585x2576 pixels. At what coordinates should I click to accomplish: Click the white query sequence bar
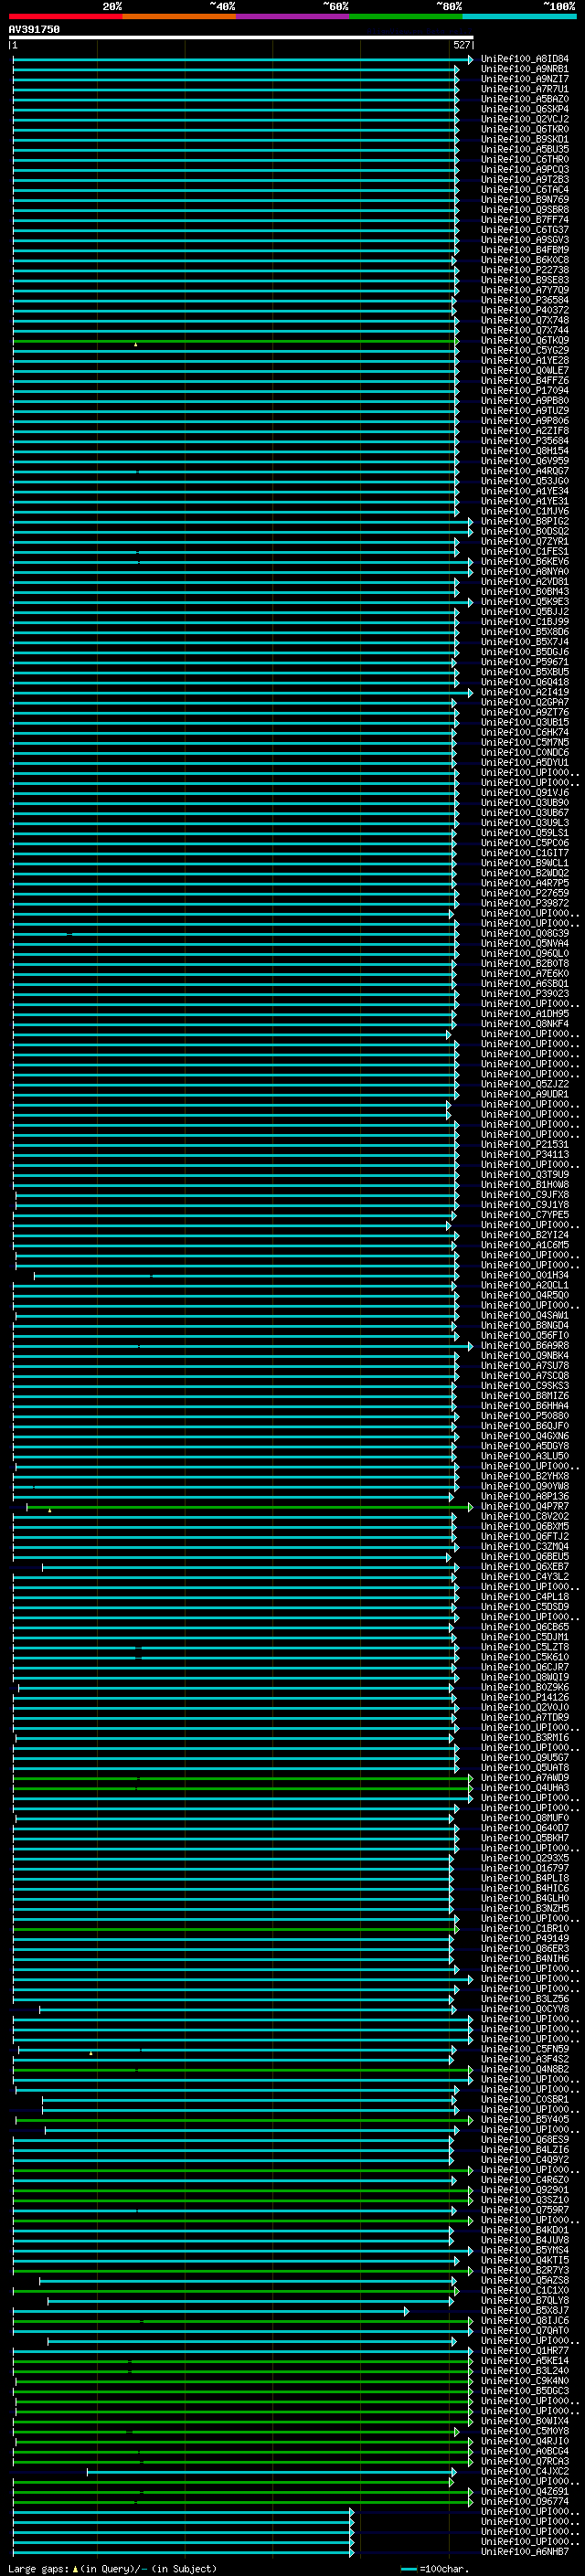(241, 38)
